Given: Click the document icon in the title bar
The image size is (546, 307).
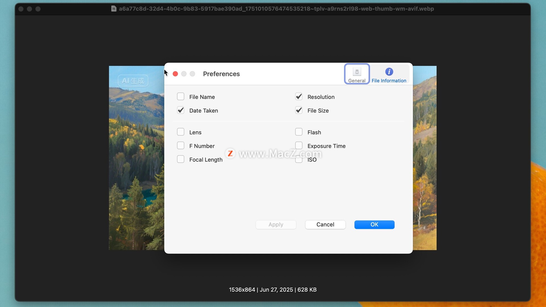Looking at the screenshot, I should point(114,9).
